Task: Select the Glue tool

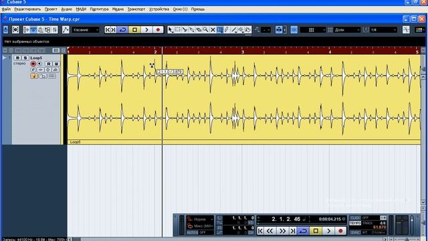Action: [x=192, y=29]
